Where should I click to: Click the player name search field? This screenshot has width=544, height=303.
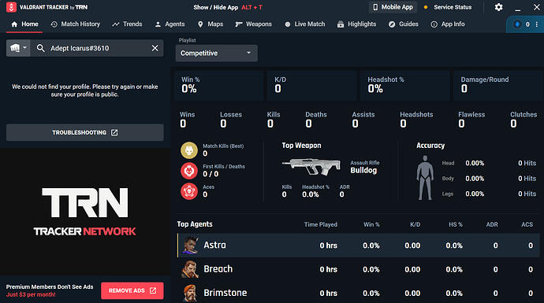click(98, 48)
